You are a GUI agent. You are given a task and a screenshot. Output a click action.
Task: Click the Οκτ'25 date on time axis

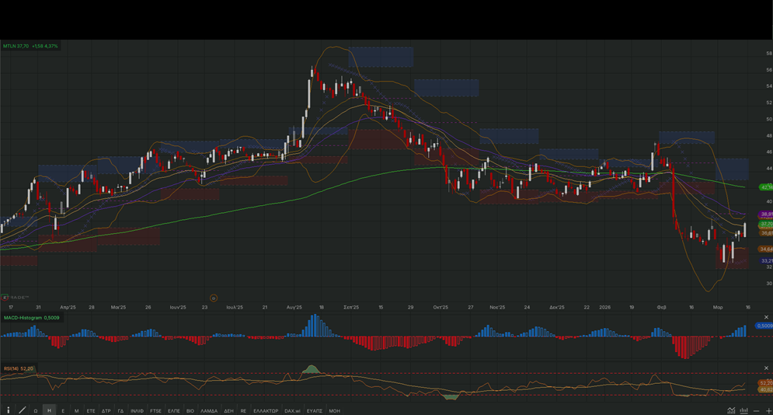[440, 307]
